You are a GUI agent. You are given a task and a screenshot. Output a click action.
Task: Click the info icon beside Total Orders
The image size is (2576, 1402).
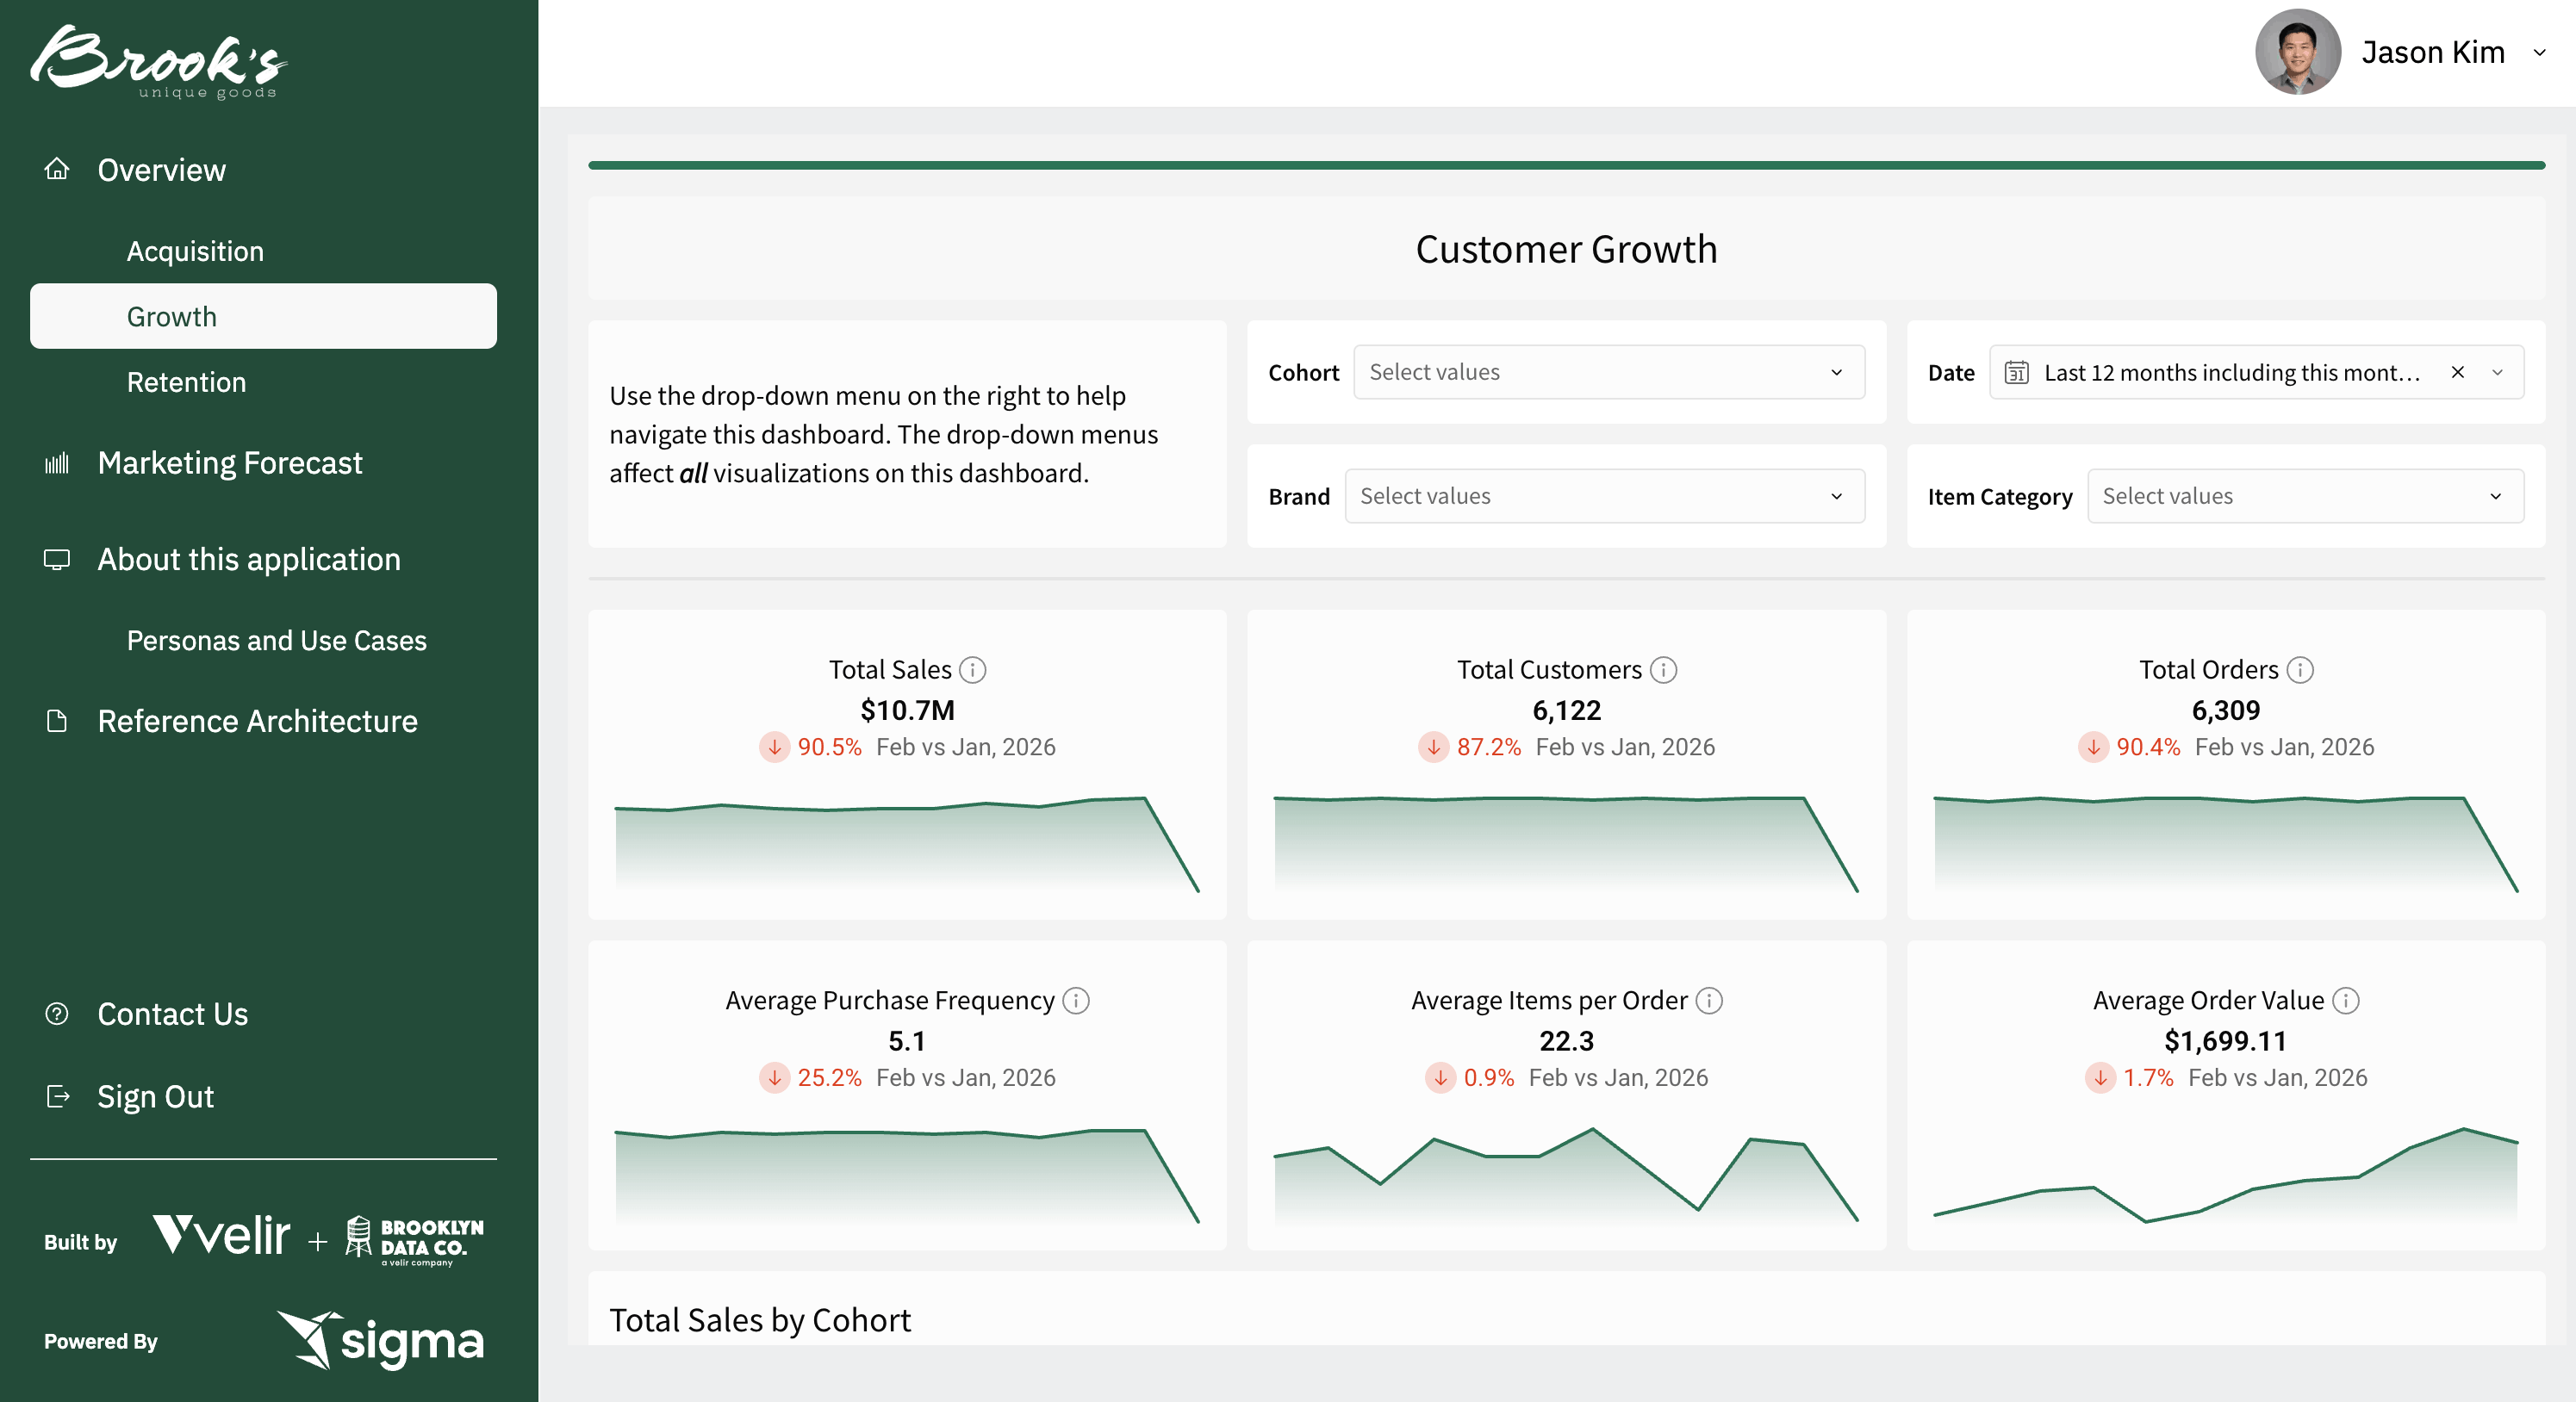pos(2300,669)
